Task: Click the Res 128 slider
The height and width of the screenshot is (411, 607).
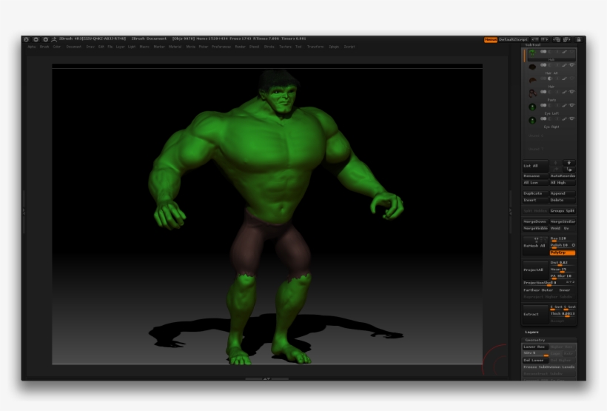Action: click(563, 238)
